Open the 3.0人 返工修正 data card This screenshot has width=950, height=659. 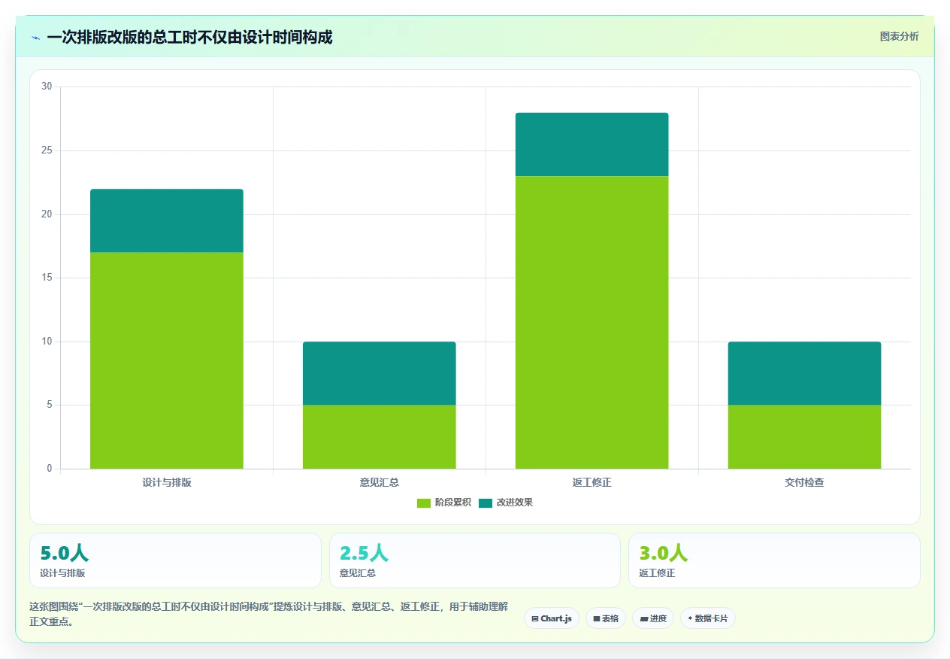tap(774, 560)
